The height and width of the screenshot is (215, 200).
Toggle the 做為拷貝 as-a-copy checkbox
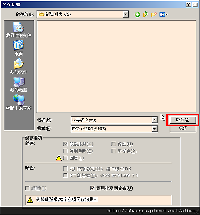(65, 144)
